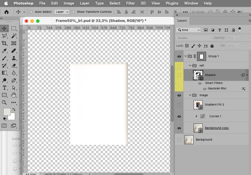Viewport: 251px width, 175px height.
Task: Select the Type tool
Action: (x=4, y=88)
